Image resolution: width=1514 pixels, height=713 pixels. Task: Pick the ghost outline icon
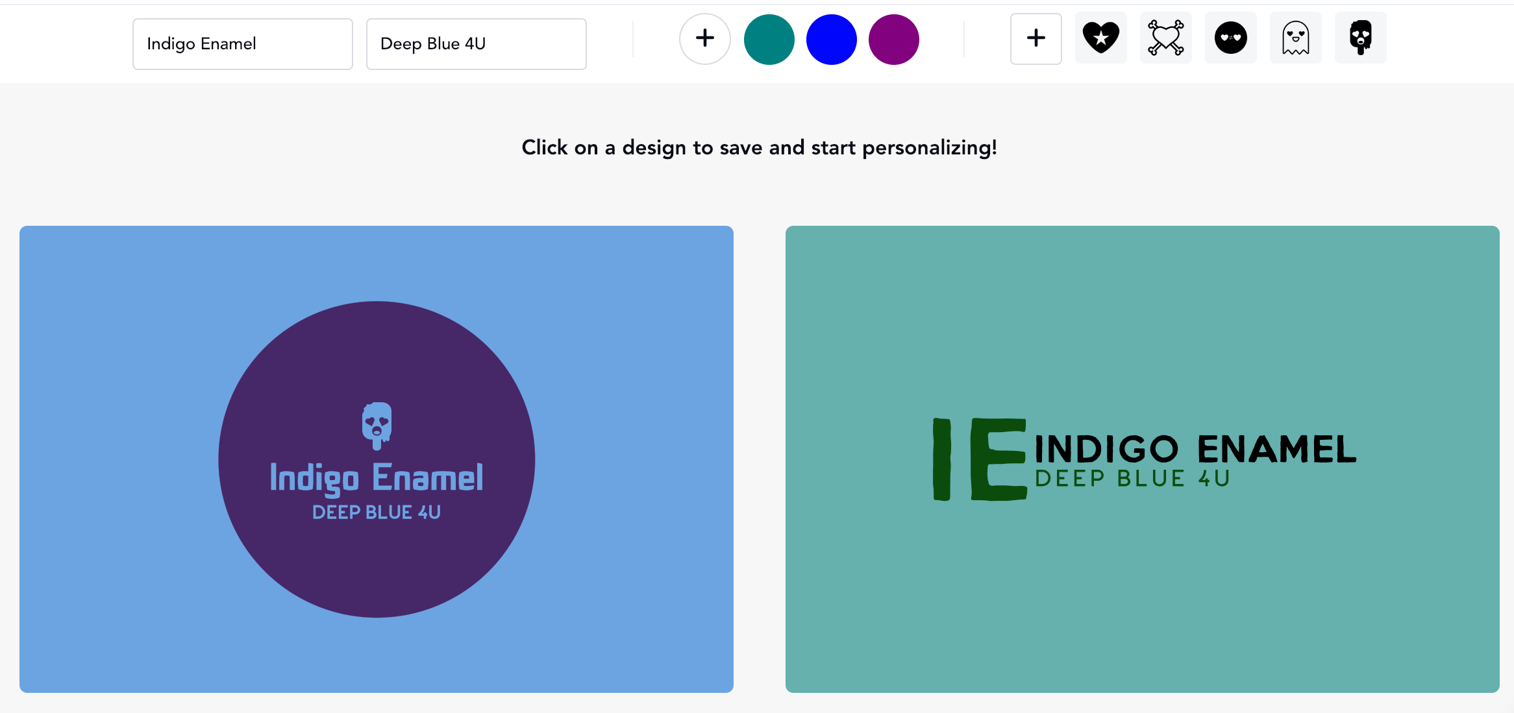(1295, 38)
